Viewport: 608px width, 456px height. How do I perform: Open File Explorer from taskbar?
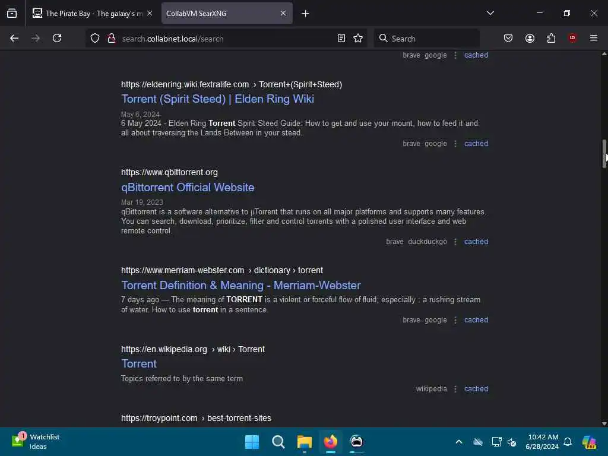pyautogui.click(x=305, y=442)
